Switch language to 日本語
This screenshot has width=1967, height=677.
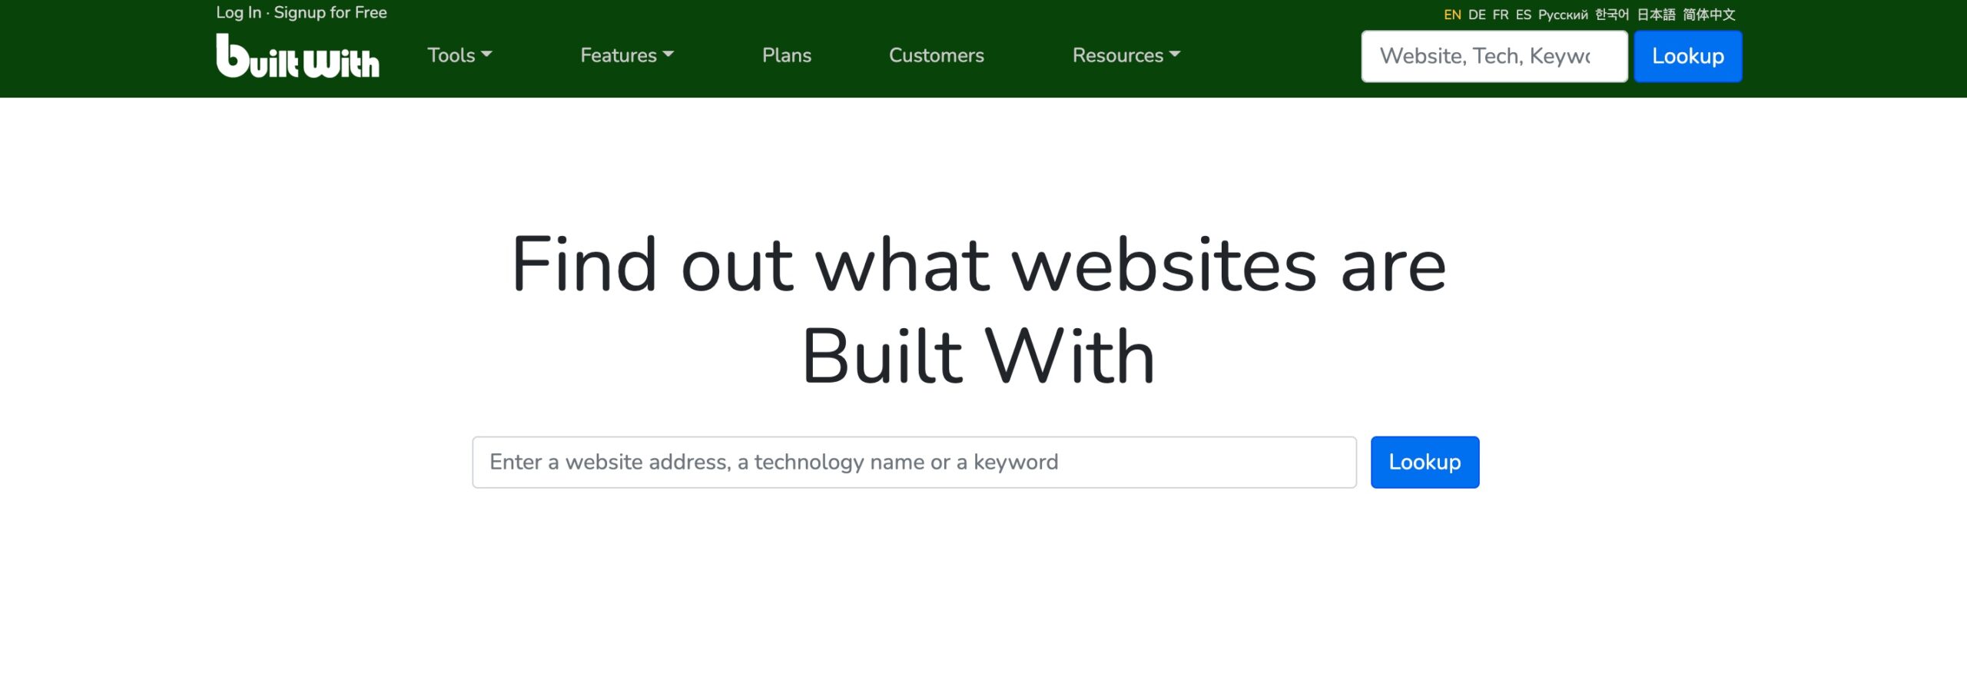pyautogui.click(x=1656, y=14)
